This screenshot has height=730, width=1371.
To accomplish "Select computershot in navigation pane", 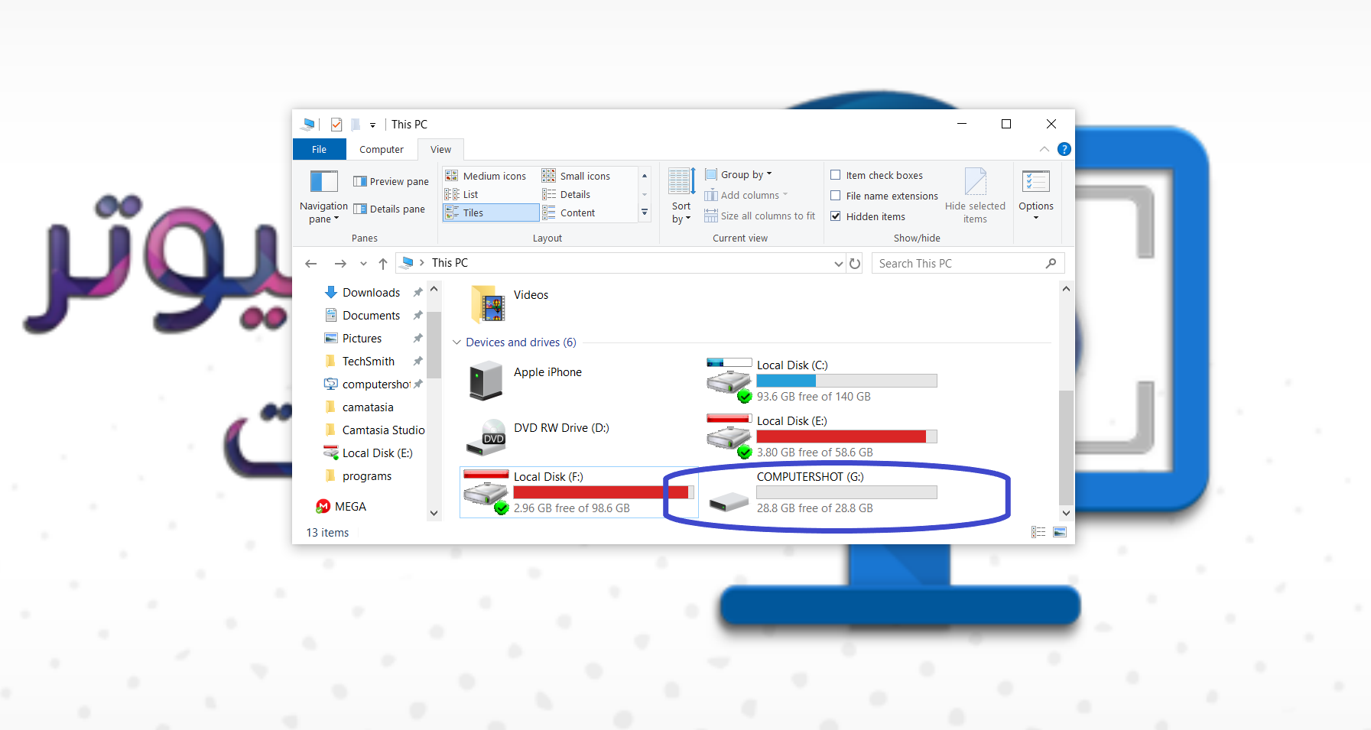I will tap(376, 384).
